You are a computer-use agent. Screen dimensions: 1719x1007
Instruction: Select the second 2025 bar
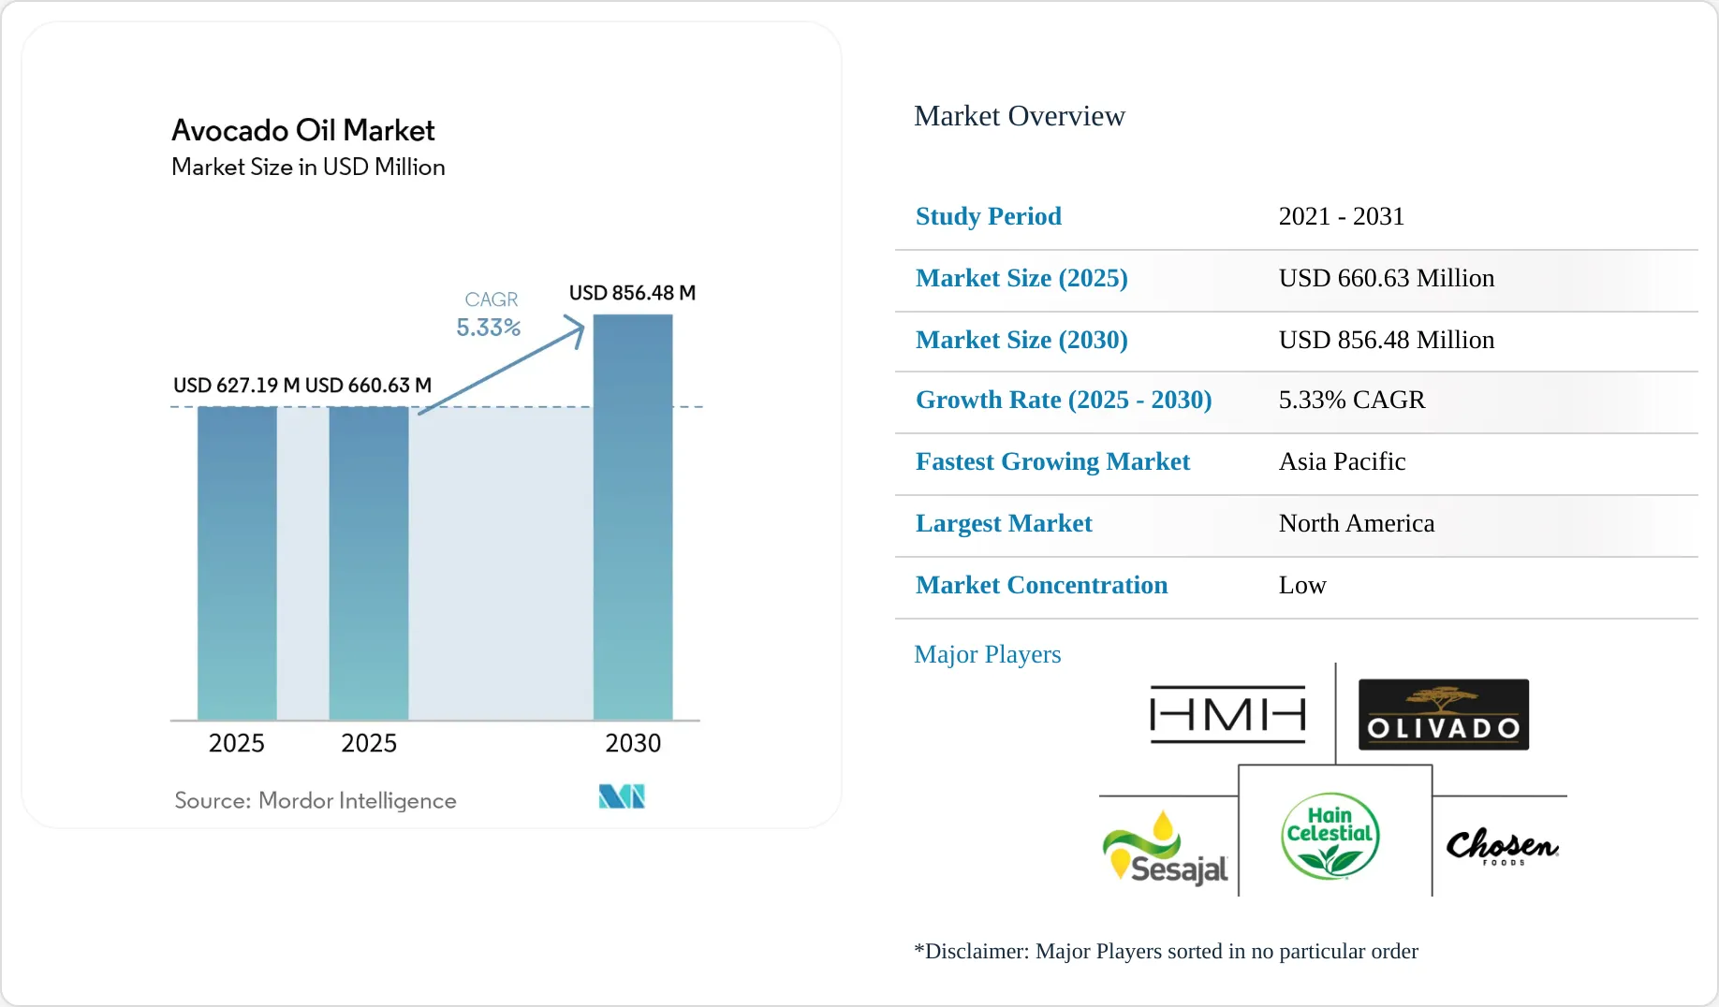(x=369, y=563)
